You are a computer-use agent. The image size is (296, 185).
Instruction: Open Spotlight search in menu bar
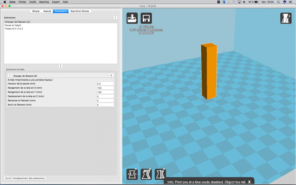[279, 2]
